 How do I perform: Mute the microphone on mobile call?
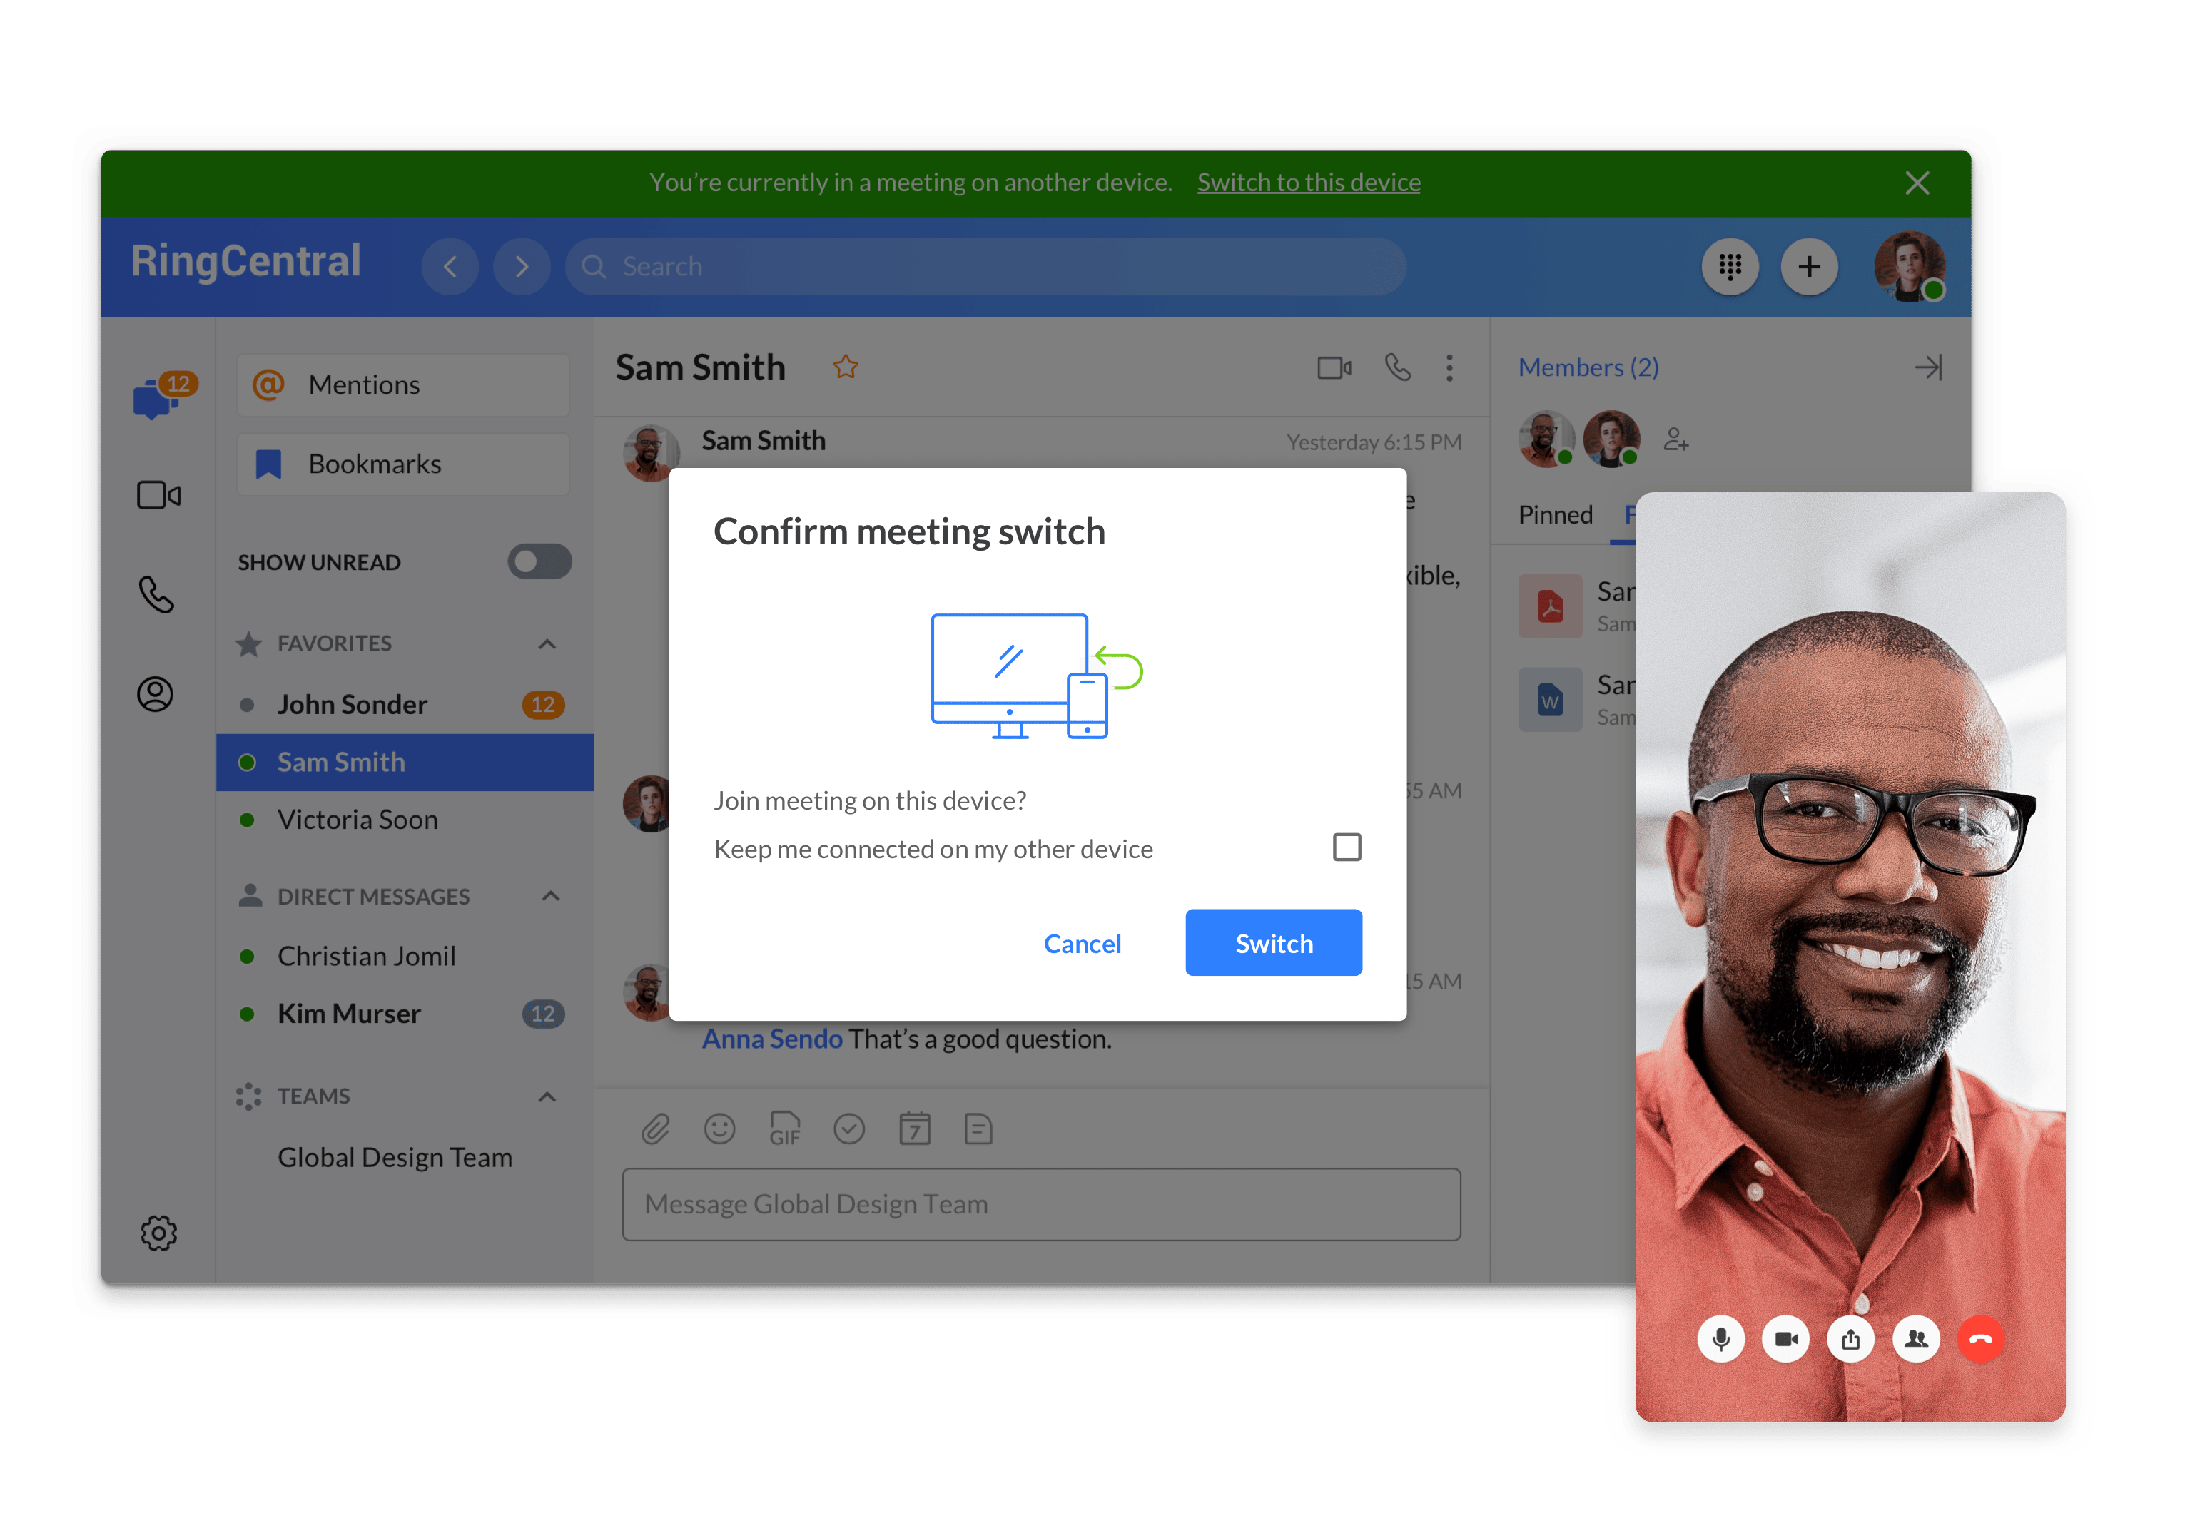pos(1720,1339)
